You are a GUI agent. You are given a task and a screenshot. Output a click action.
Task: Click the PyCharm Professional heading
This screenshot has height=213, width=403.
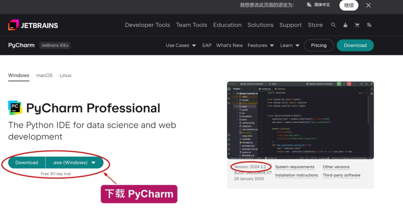(93, 108)
